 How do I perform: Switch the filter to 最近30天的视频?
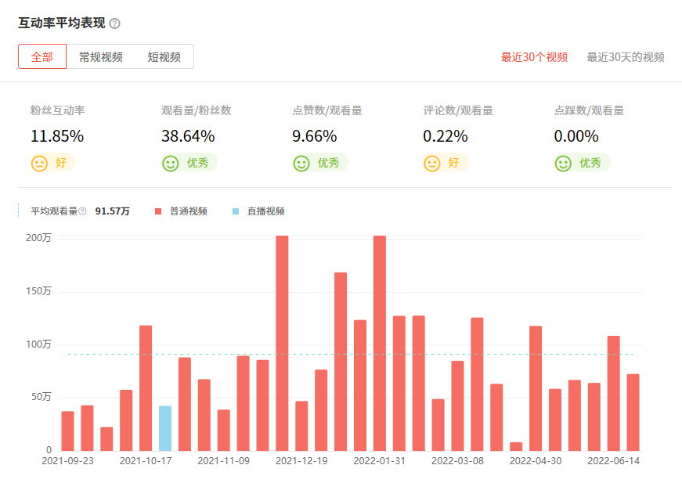tap(624, 57)
